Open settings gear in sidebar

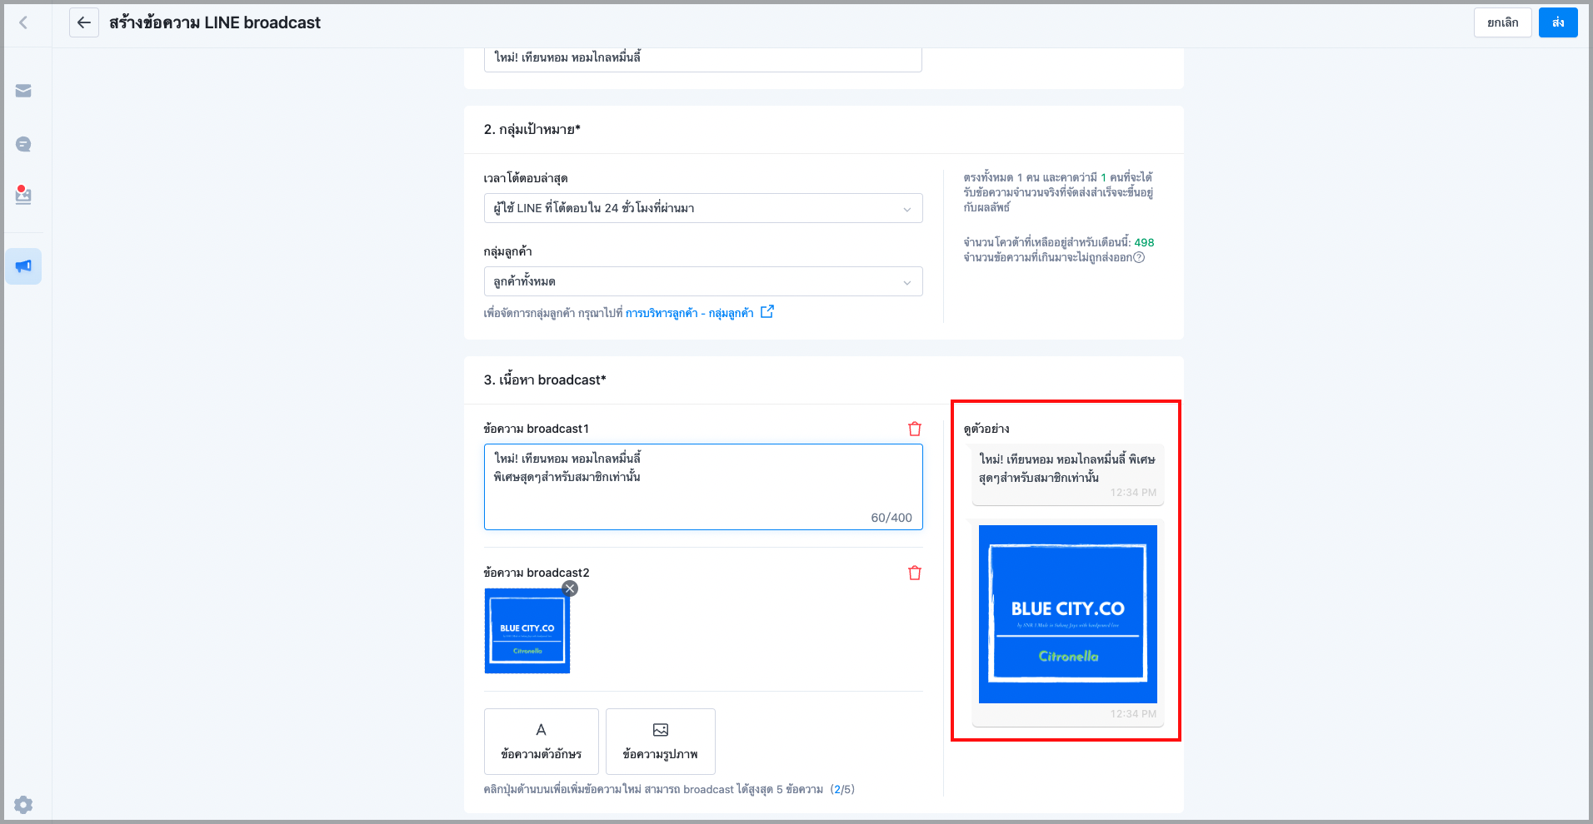23,805
